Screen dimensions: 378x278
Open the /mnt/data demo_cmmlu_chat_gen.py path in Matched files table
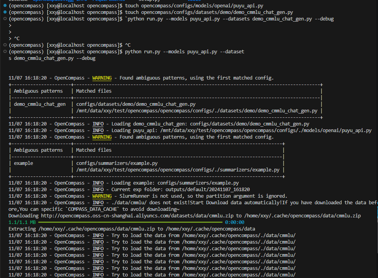click(x=197, y=111)
